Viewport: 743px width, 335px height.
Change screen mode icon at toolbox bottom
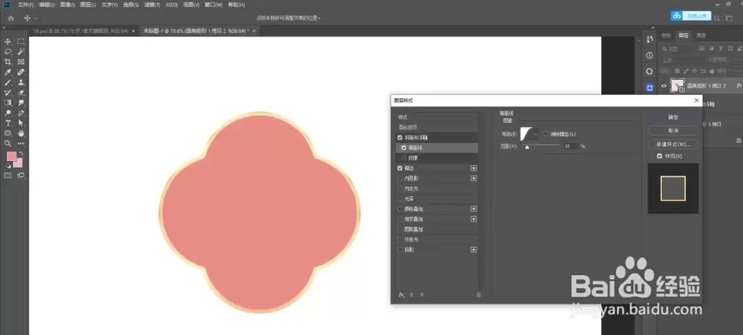click(21, 175)
